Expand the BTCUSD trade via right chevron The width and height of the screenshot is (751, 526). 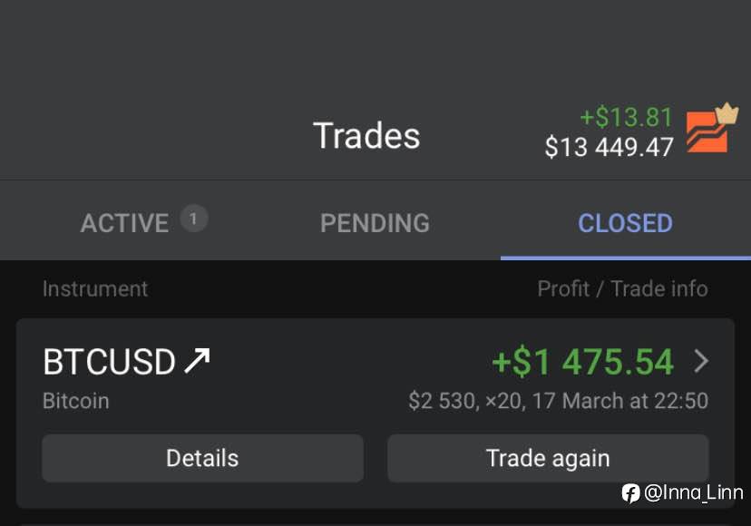tap(701, 362)
